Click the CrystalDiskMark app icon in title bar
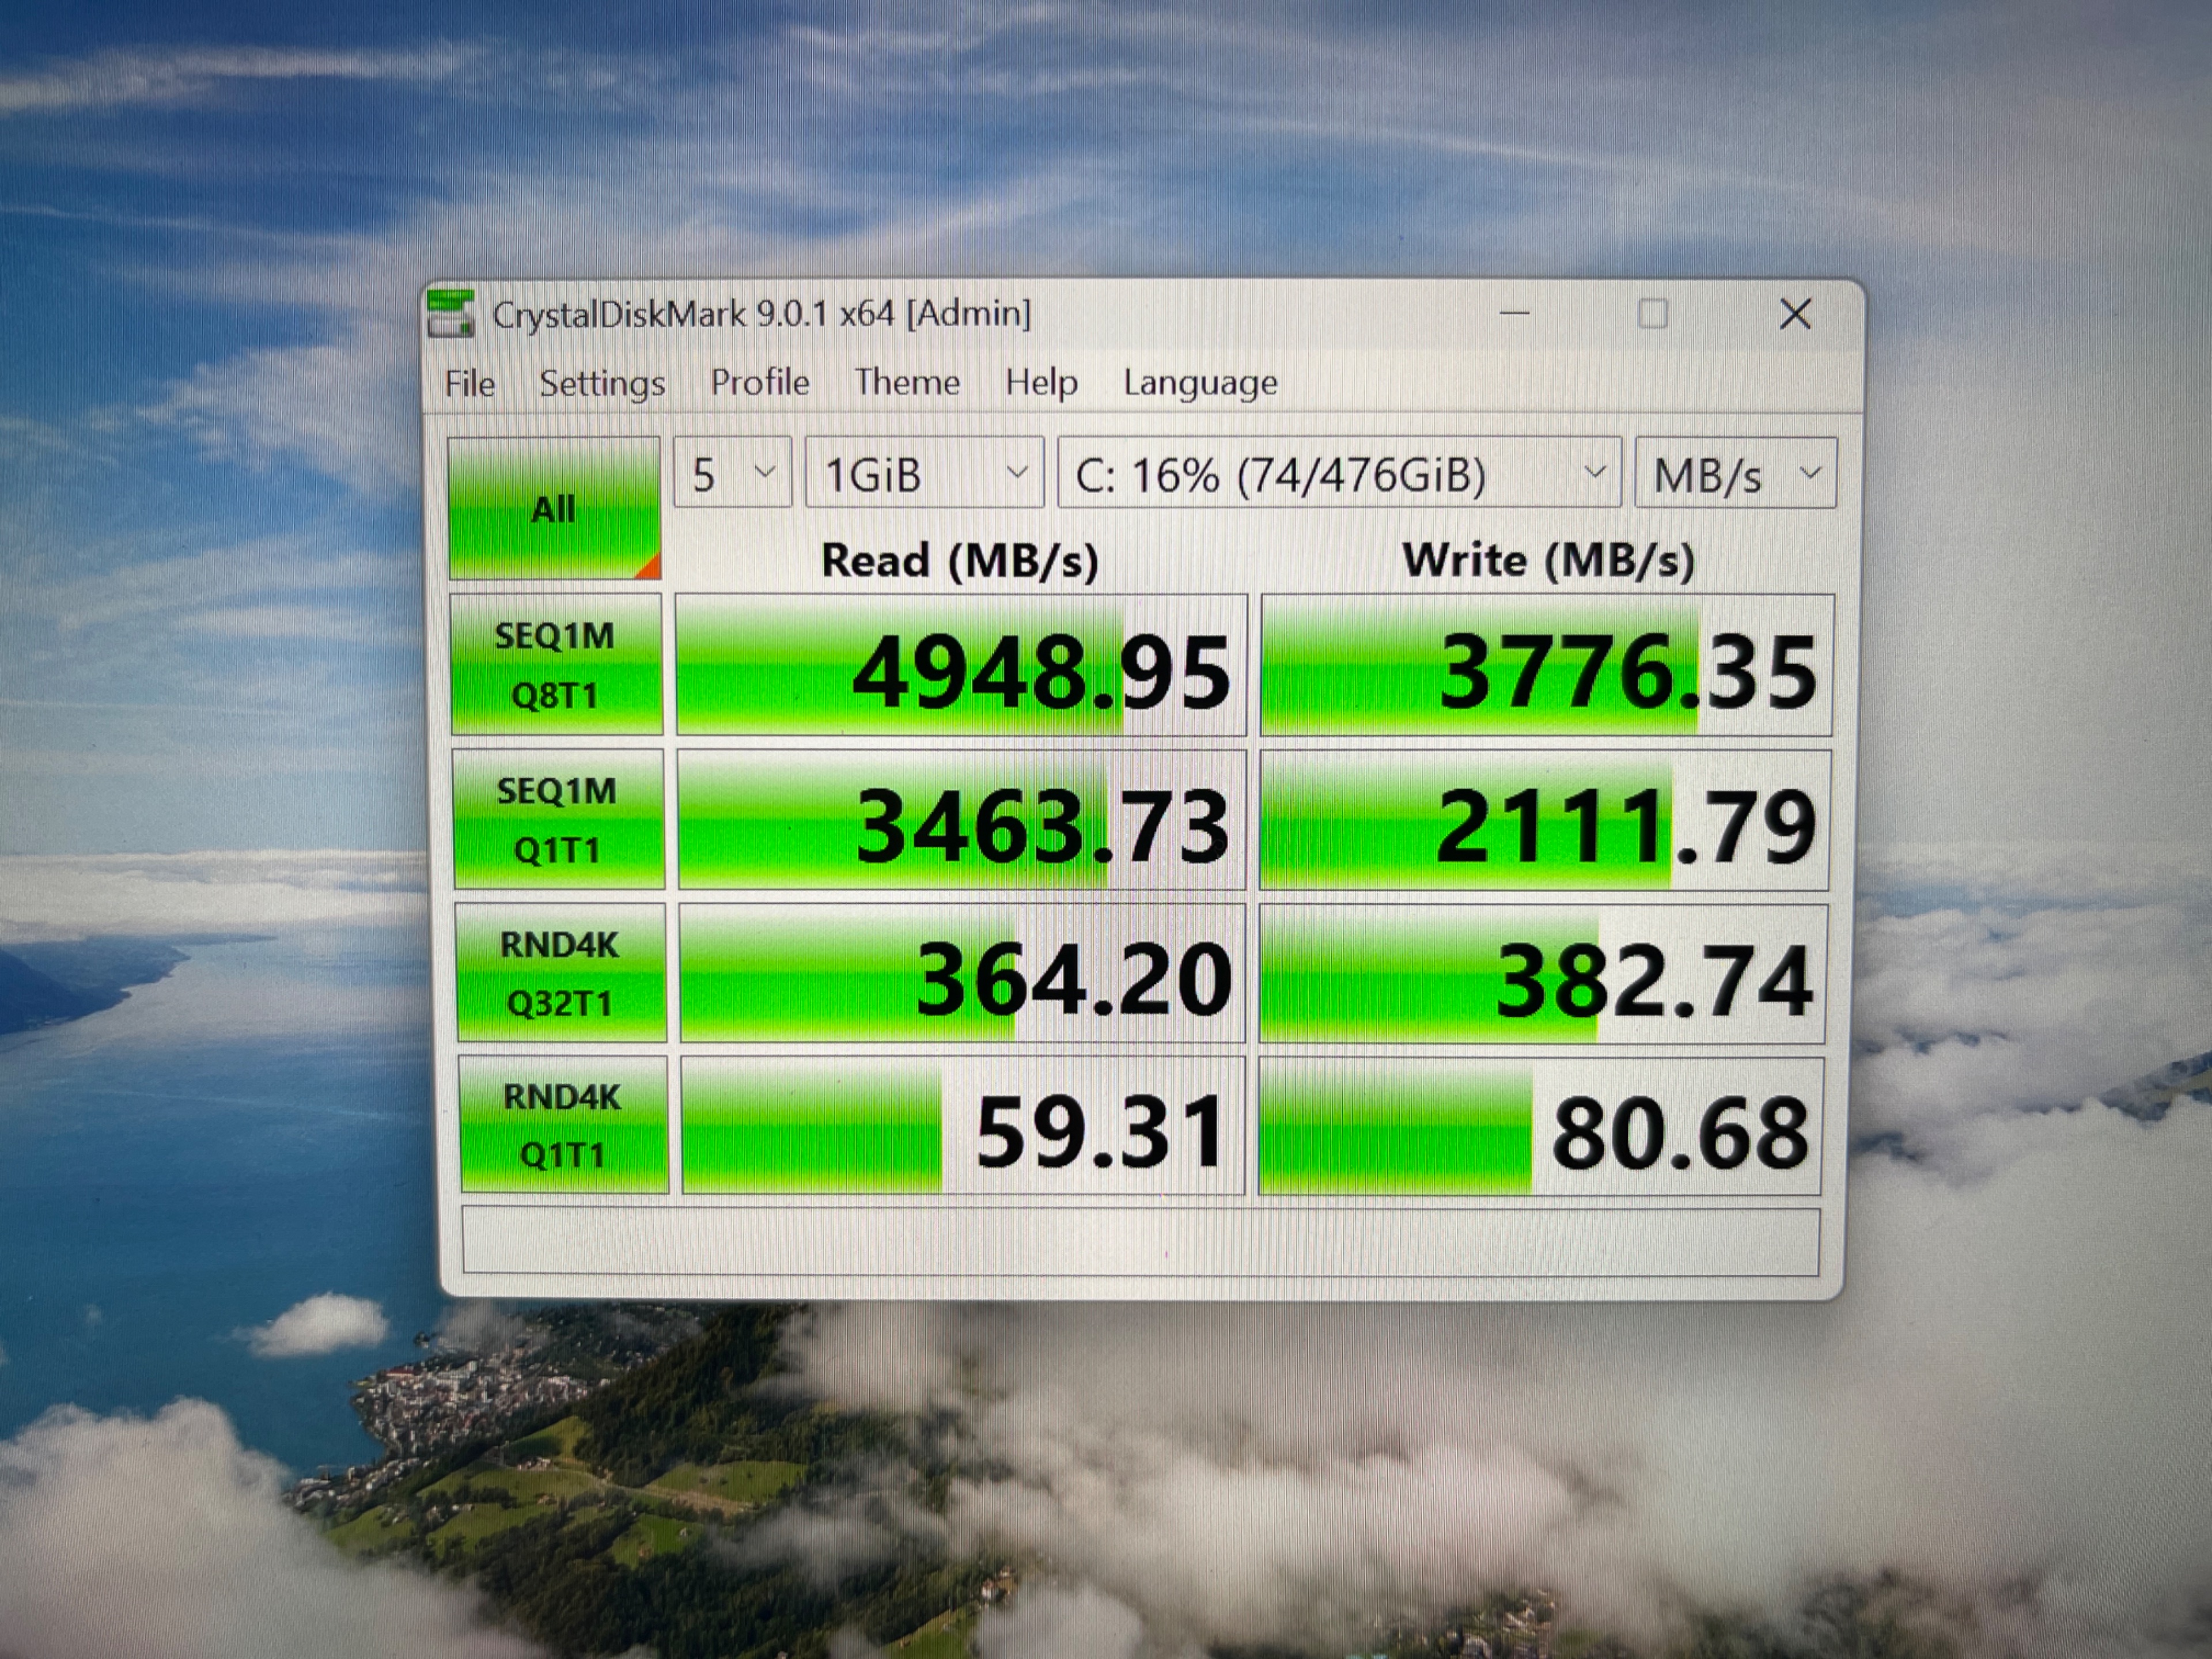Screen dimensions: 2212x1659 450,314
